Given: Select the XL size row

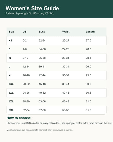Looking at the screenshot, I should tap(56, 75).
